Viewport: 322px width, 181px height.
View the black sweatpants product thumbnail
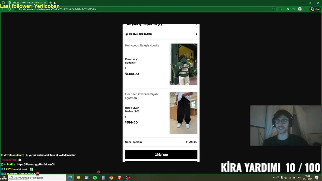tap(183, 113)
